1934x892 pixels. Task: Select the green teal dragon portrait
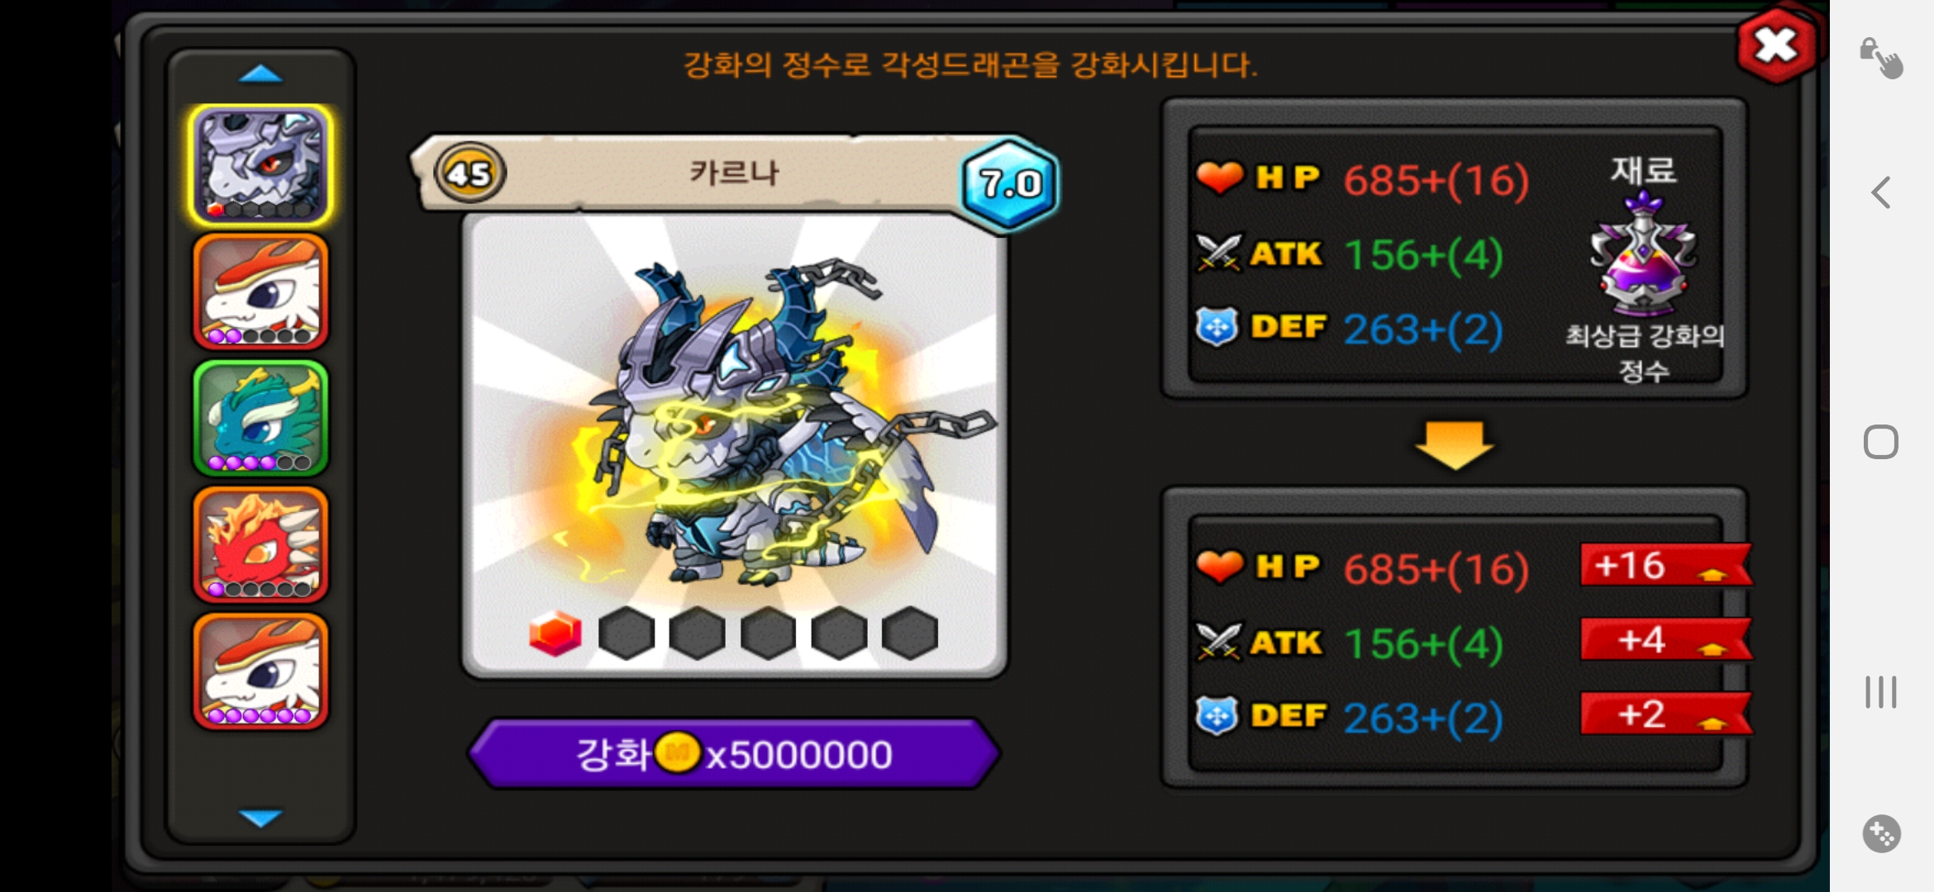[x=260, y=418]
